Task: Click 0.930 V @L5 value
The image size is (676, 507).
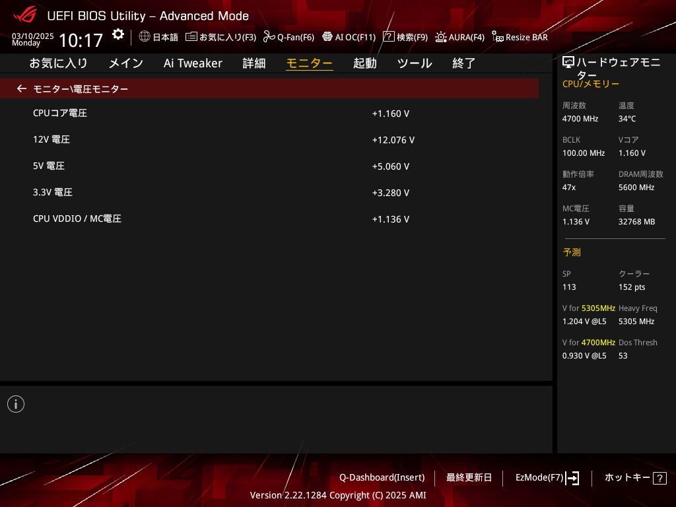Action: 584,356
